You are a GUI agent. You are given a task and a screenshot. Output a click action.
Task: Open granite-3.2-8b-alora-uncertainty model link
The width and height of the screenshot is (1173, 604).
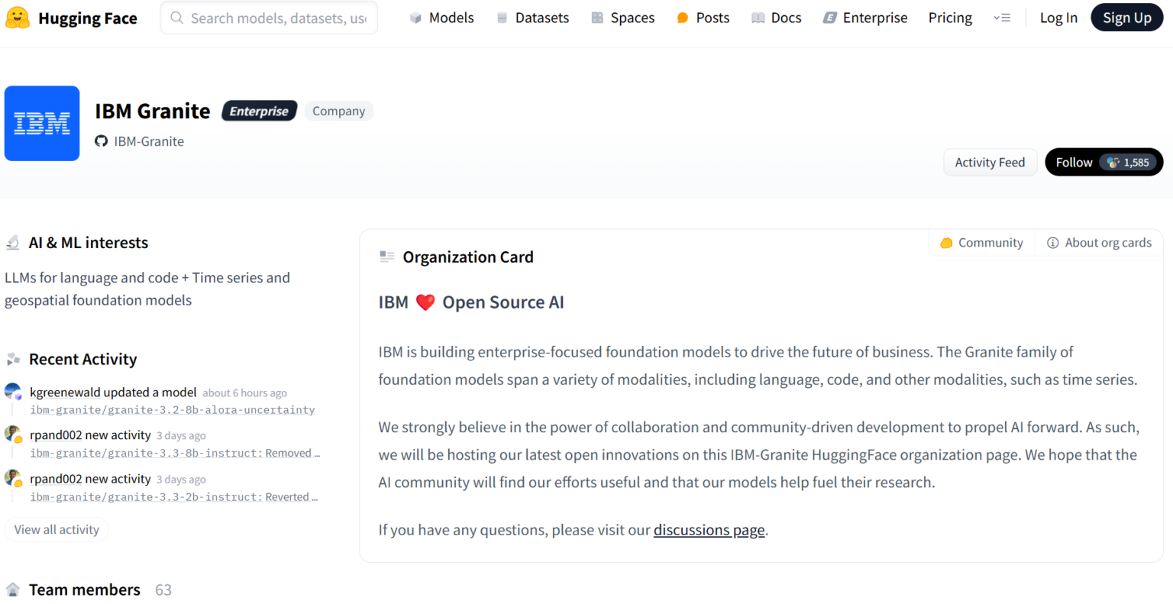(x=172, y=410)
